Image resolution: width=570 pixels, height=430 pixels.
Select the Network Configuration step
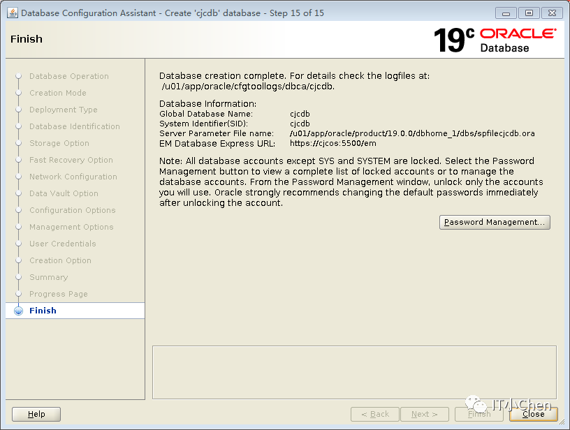73,177
